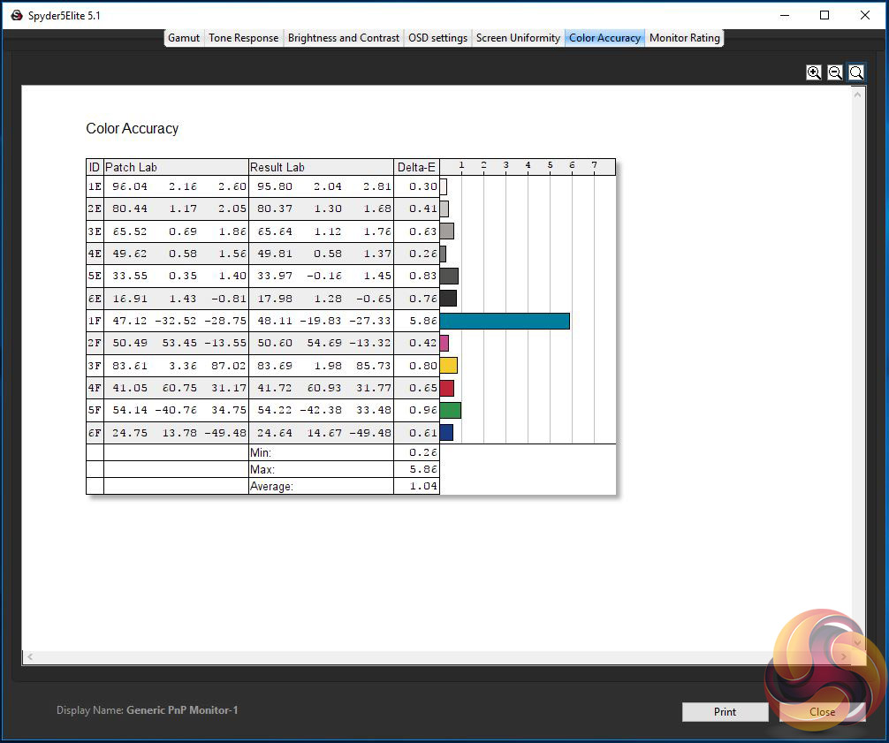
Task: Minimize the Spyder5Elite window
Action: [x=785, y=15]
